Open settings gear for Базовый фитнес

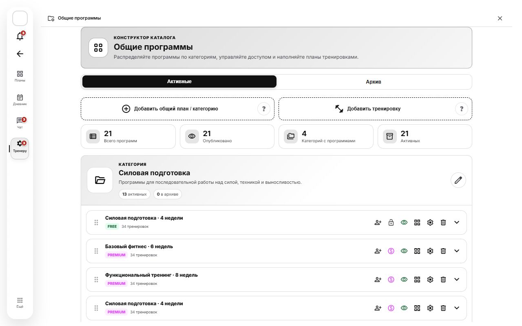[x=430, y=251]
